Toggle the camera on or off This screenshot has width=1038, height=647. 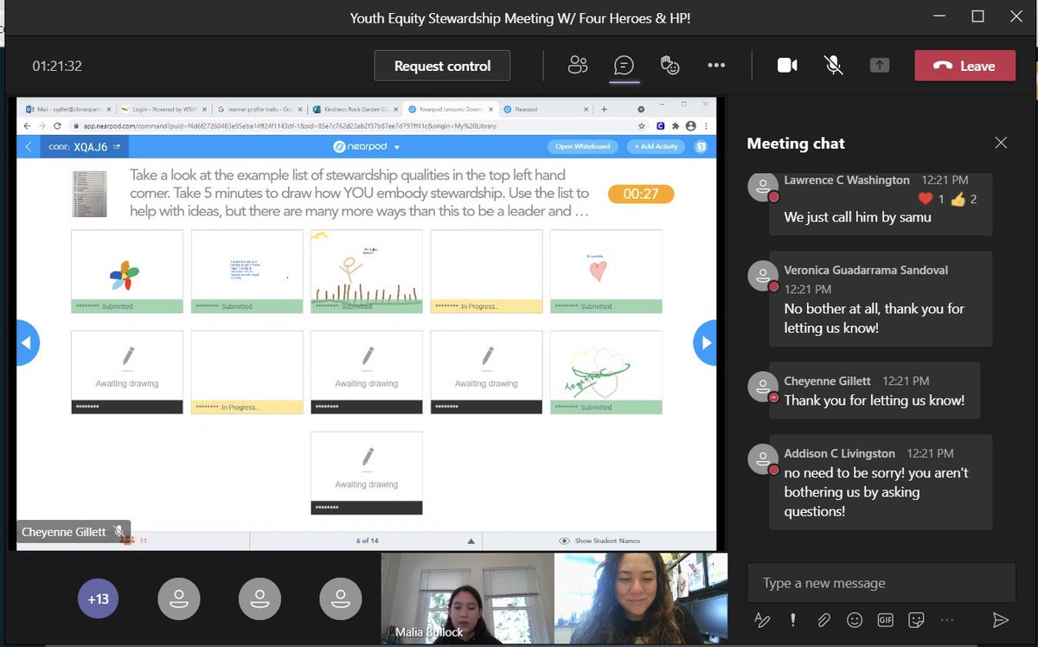[787, 66]
